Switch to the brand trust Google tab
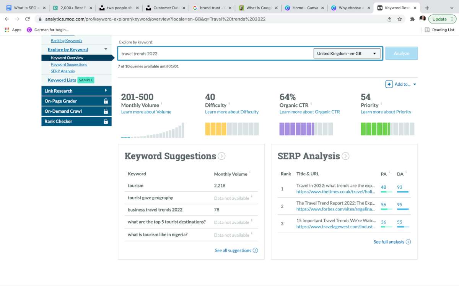The image size is (459, 286). 212,8
